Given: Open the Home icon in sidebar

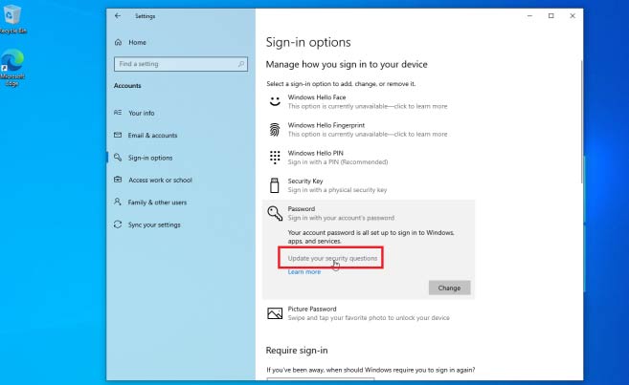Looking at the screenshot, I should (119, 42).
